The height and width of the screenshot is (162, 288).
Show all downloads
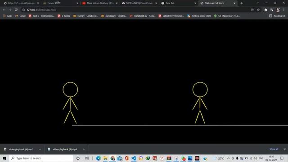click(274, 149)
